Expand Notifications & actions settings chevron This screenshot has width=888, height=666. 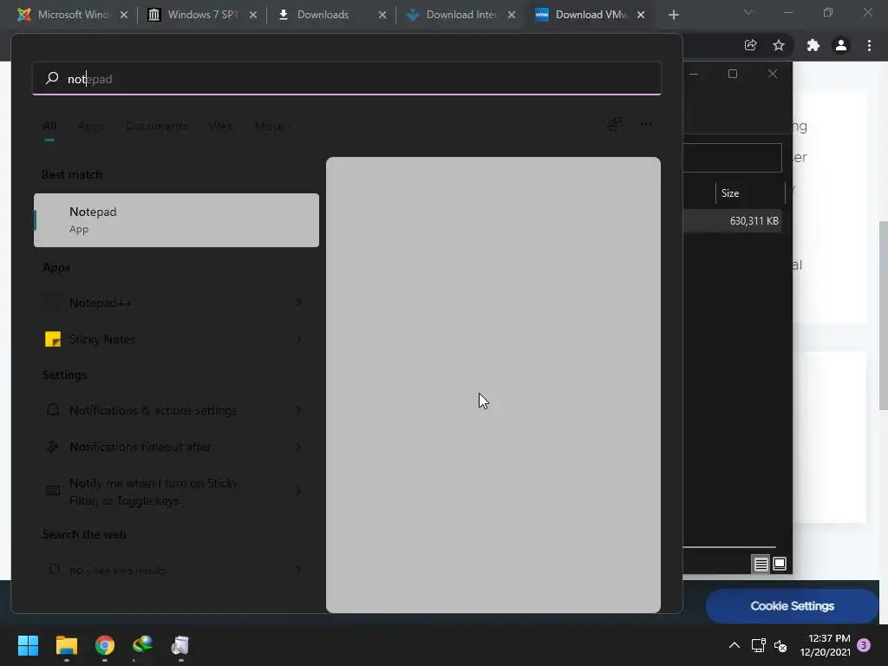299,410
